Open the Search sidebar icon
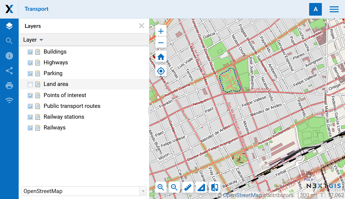The width and height of the screenshot is (345, 199). click(9, 41)
